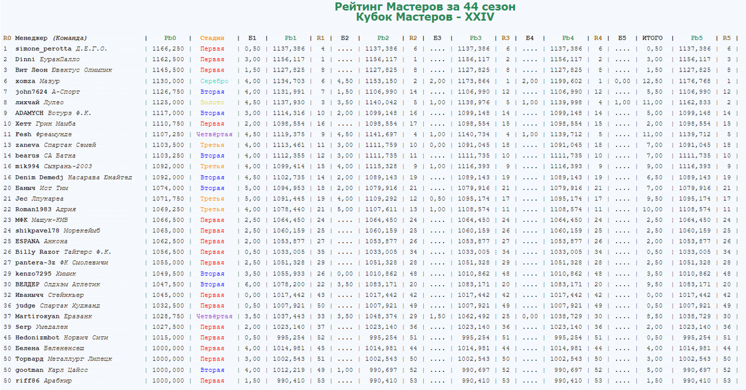Select manager Вит Леон
Viewport: 746px width, 390px height.
31,70
